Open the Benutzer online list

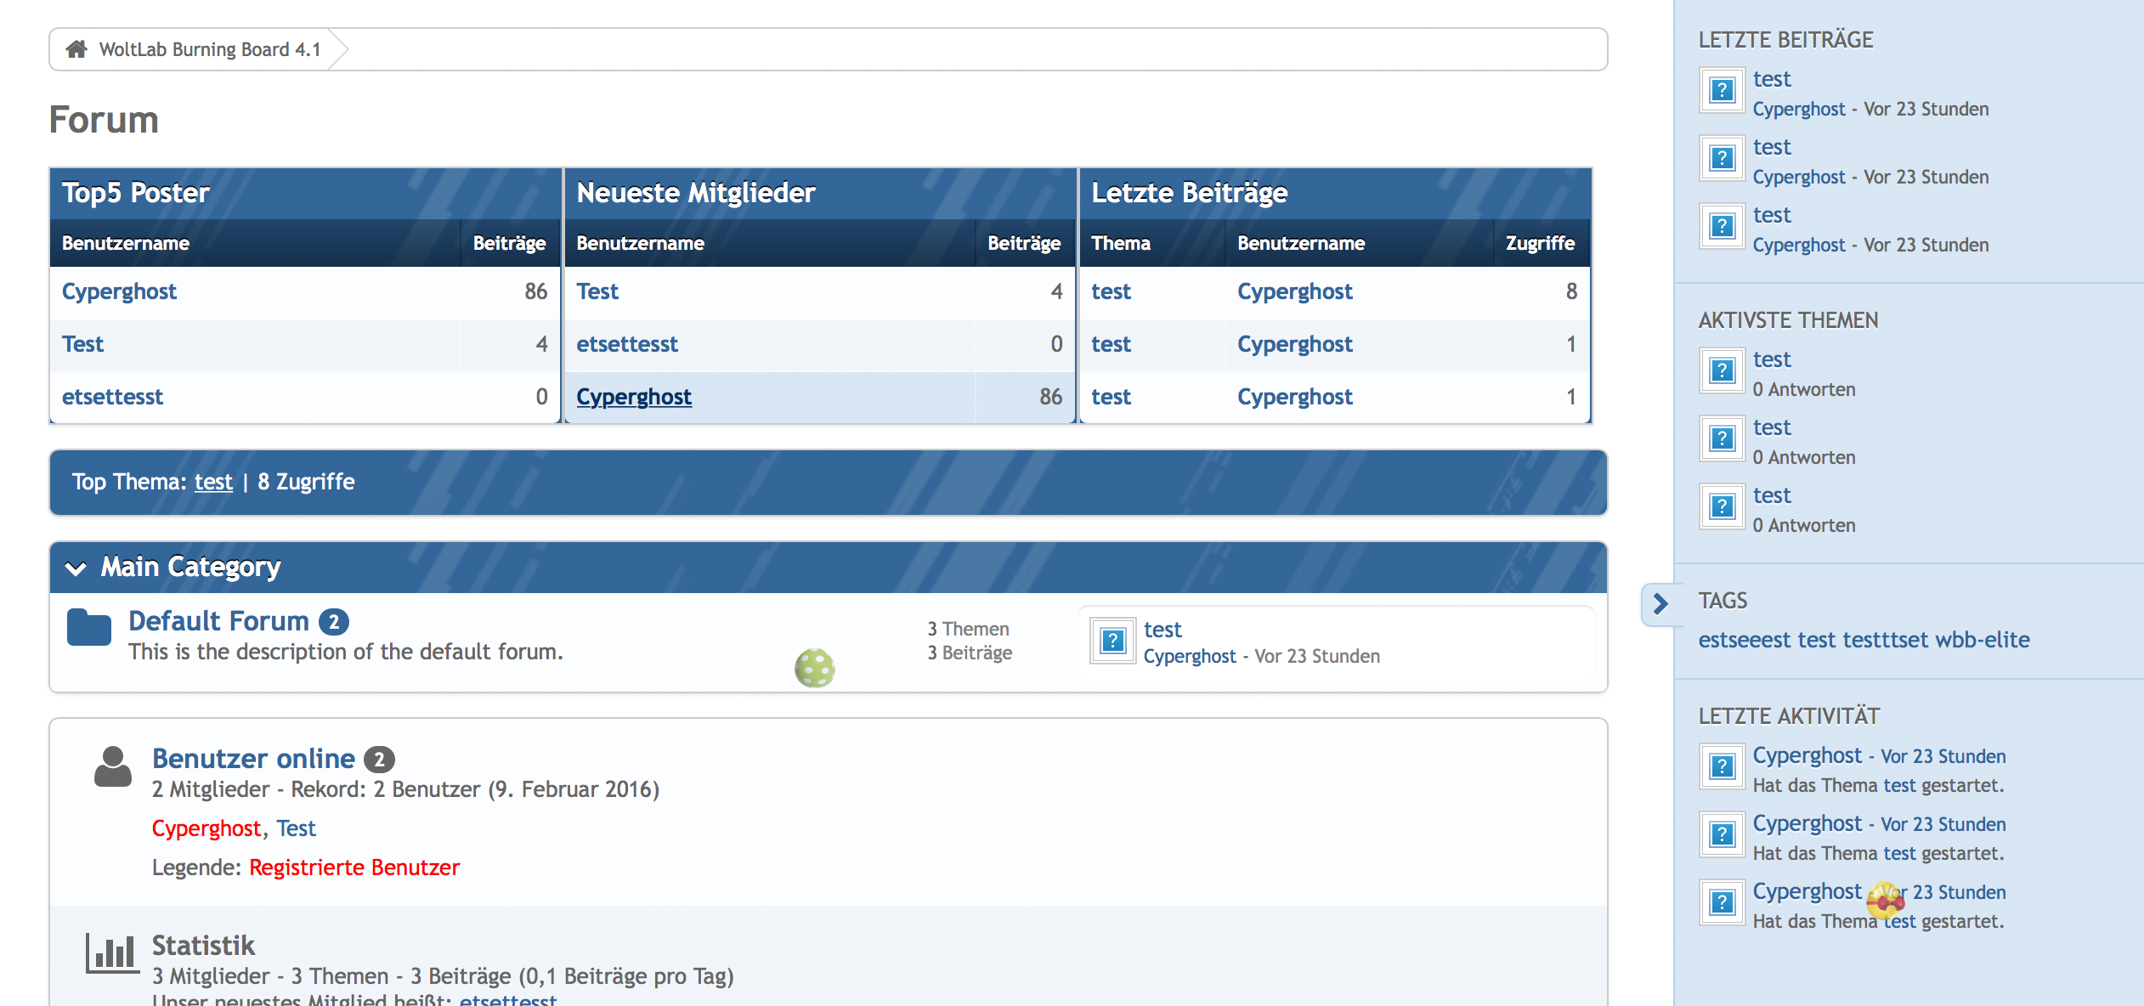coord(253,758)
